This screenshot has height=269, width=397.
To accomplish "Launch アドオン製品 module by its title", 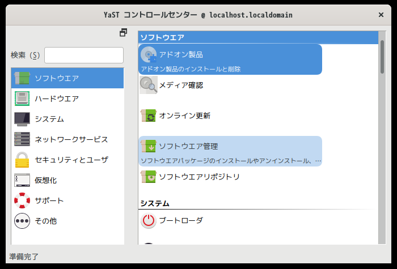I will coord(181,54).
